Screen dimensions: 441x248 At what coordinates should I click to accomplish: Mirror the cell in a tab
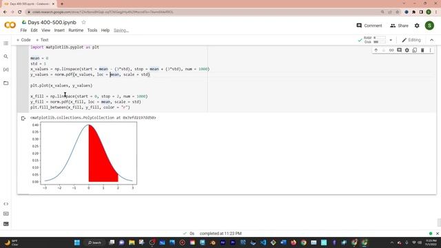(x=415, y=50)
